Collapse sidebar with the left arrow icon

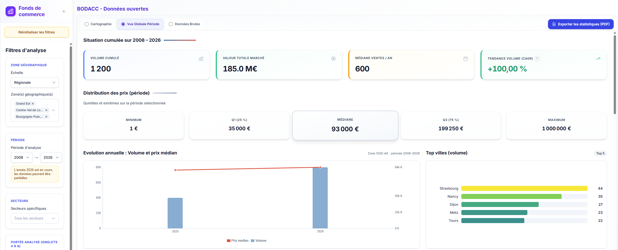tap(64, 11)
